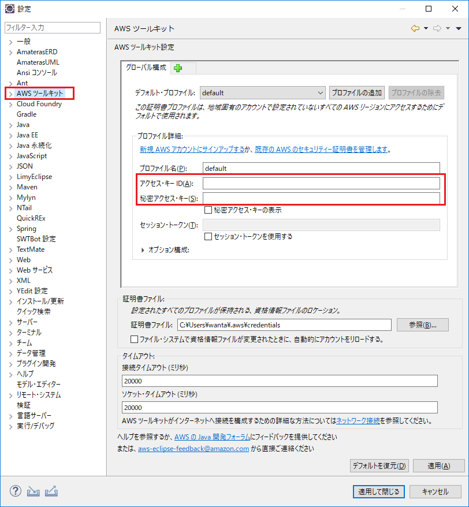Select TextMate in the tree

pos(31,249)
